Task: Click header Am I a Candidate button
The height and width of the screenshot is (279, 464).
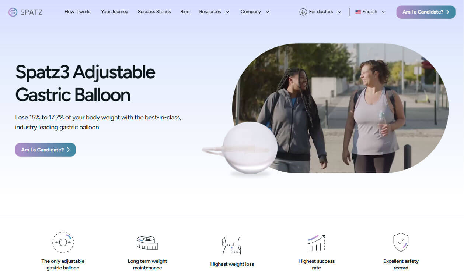Action: click(426, 12)
